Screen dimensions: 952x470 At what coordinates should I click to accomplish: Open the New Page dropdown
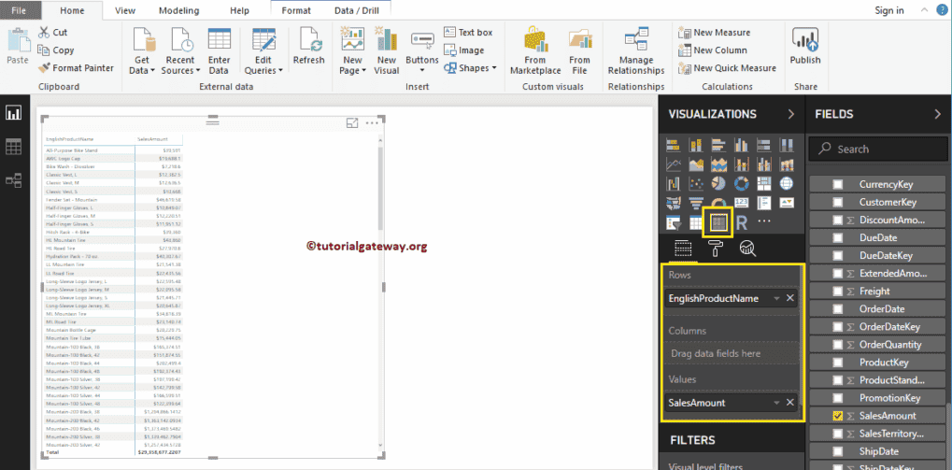352,51
